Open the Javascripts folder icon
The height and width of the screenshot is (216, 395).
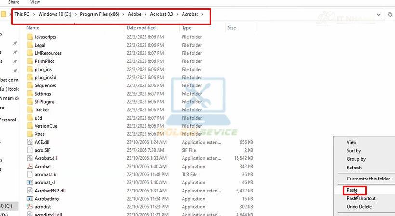(x=30, y=37)
